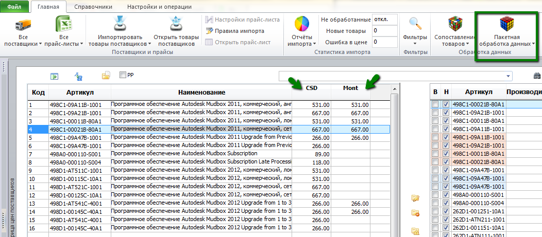Click folder with warning sign icon
Image resolution: width=542 pixels, height=237 pixels.
coord(415,231)
